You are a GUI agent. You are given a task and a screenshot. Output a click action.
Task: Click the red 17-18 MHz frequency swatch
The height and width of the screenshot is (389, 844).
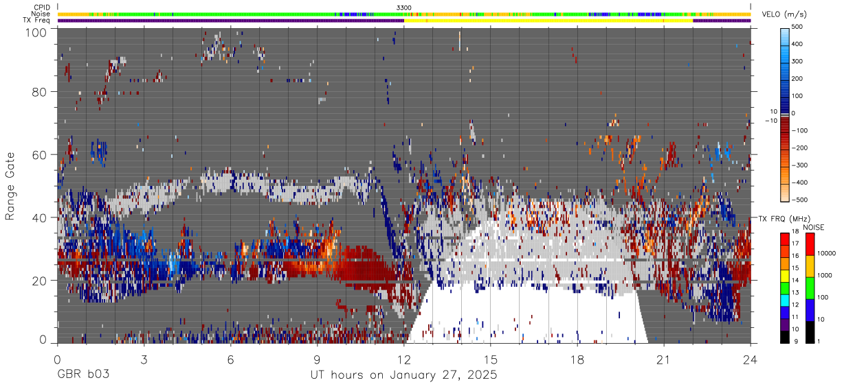(786, 239)
